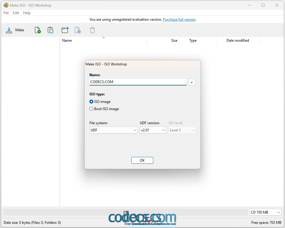Click the Free space: 703 MB status text
This screenshot has width=285, height=228.
pyautogui.click(x=266, y=223)
